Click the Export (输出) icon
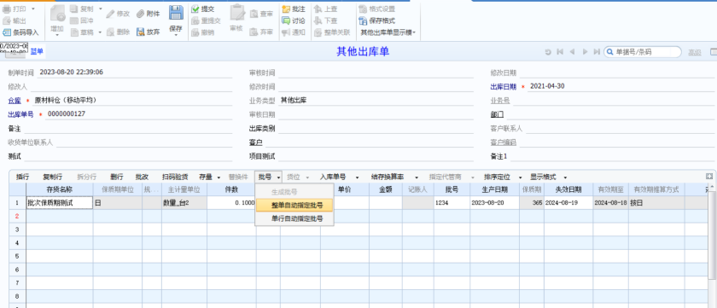The width and height of the screenshot is (717, 308). pyautogui.click(x=7, y=20)
